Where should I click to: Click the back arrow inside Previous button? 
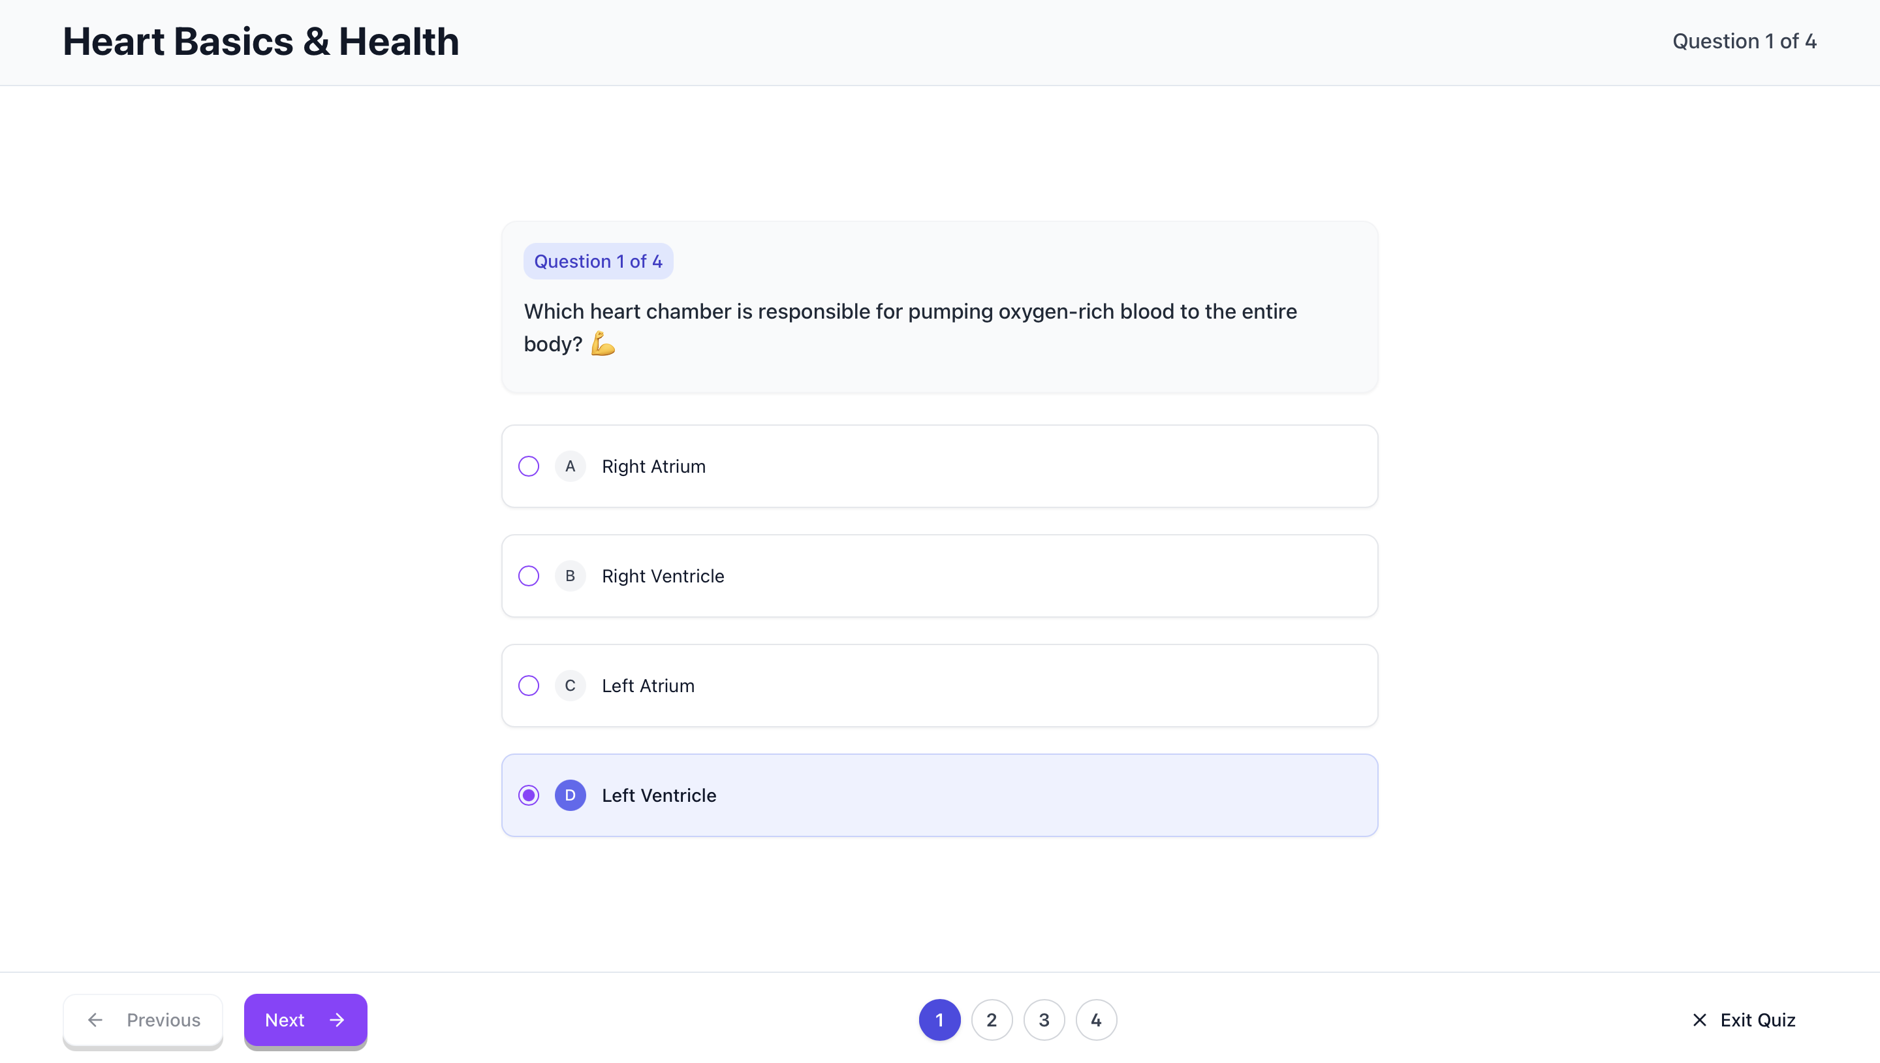click(95, 1020)
